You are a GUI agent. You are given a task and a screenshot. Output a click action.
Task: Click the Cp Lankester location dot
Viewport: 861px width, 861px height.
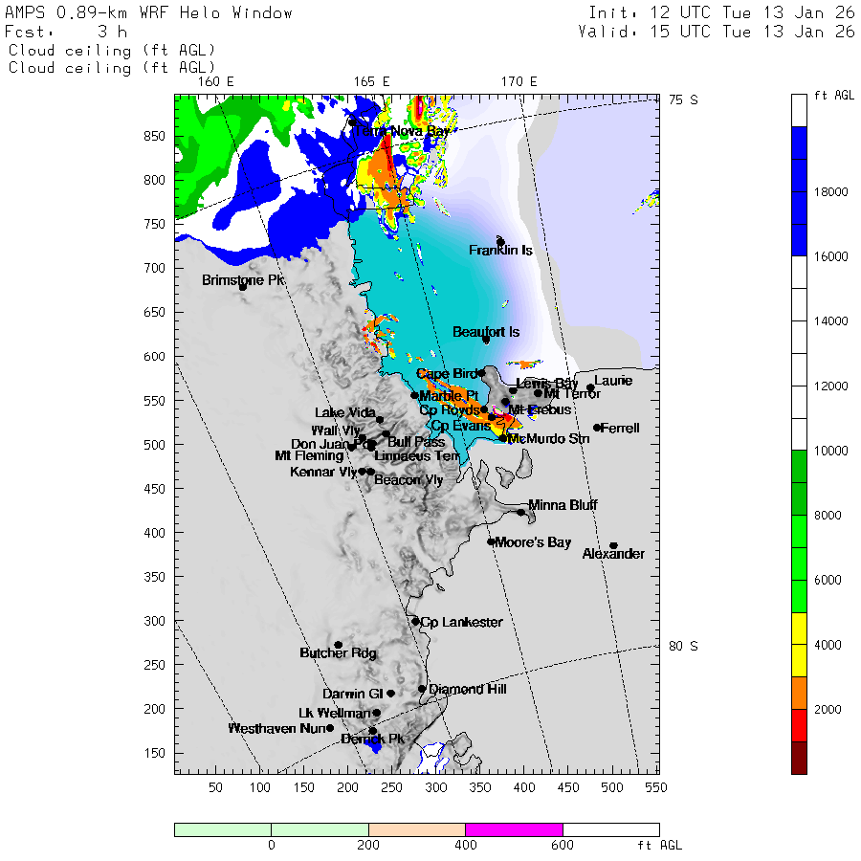[415, 622]
